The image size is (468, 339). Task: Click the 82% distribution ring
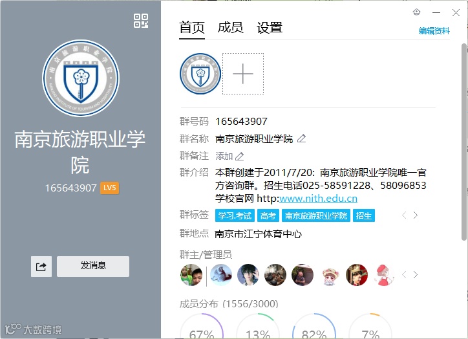(x=314, y=326)
